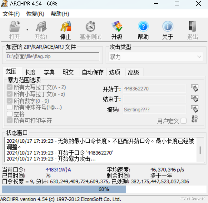Click the 口令长度 = 9 total summary line
Image resolution: width=208 pixels, height=203 pixels.
pos(95,181)
